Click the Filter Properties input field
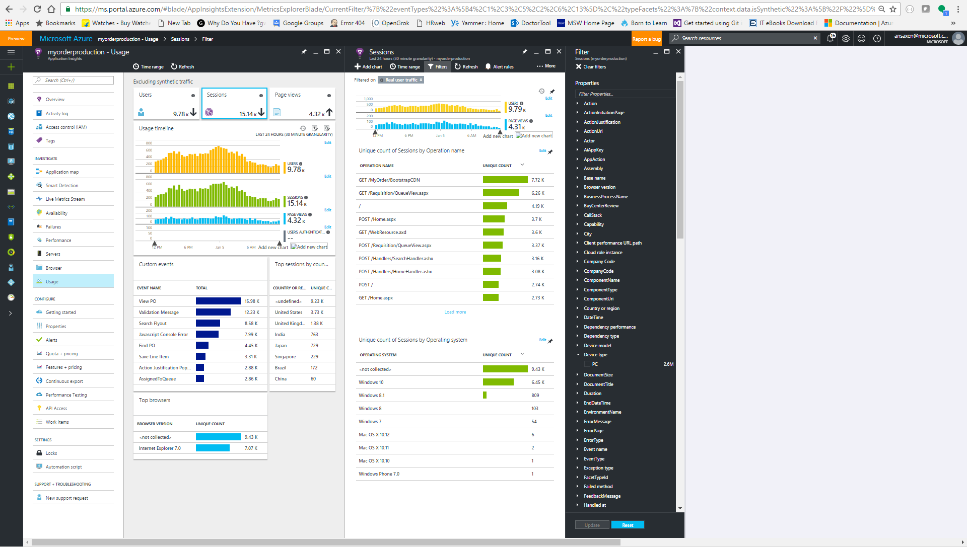Image resolution: width=967 pixels, height=547 pixels. click(624, 94)
